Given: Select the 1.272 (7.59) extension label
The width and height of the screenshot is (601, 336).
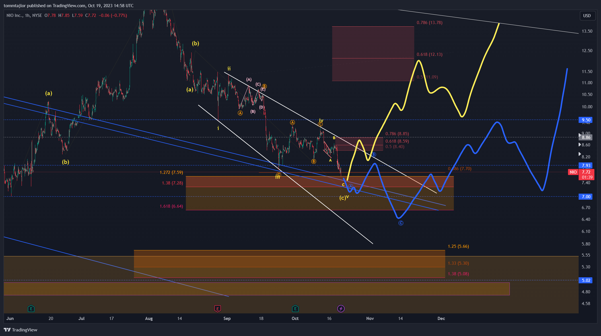Looking at the screenshot, I should point(171,172).
